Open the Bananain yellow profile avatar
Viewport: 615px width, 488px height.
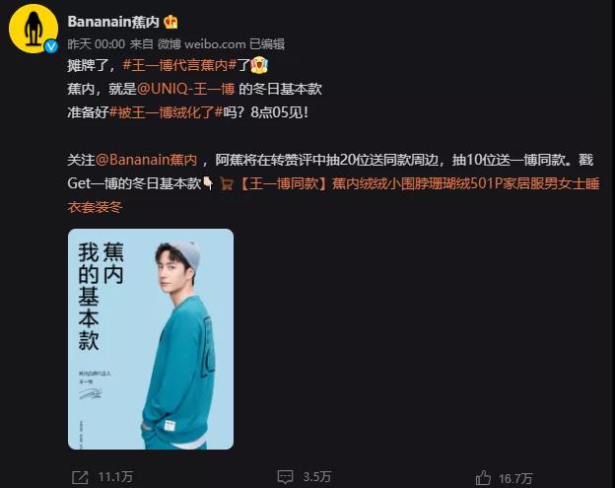[34, 29]
